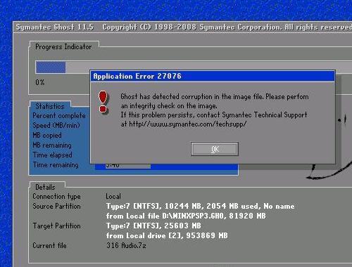Image resolution: width=352 pixels, height=267 pixels.
Task: Click the OK button in error dialog
Action: [215, 149]
